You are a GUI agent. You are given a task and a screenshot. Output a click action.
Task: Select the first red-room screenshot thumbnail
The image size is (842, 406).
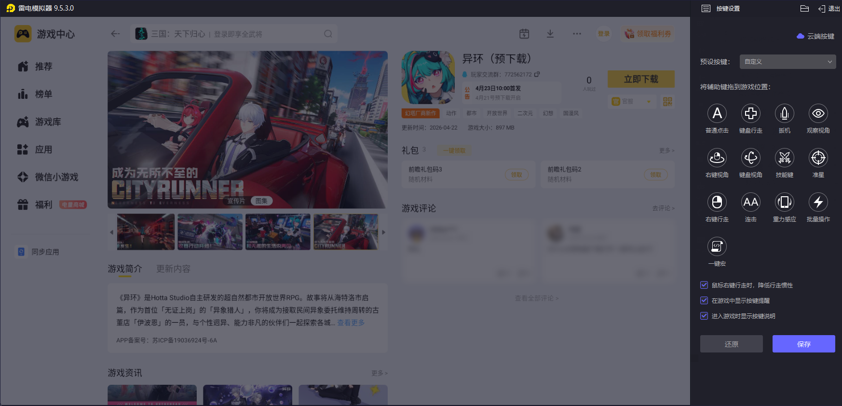(146, 232)
